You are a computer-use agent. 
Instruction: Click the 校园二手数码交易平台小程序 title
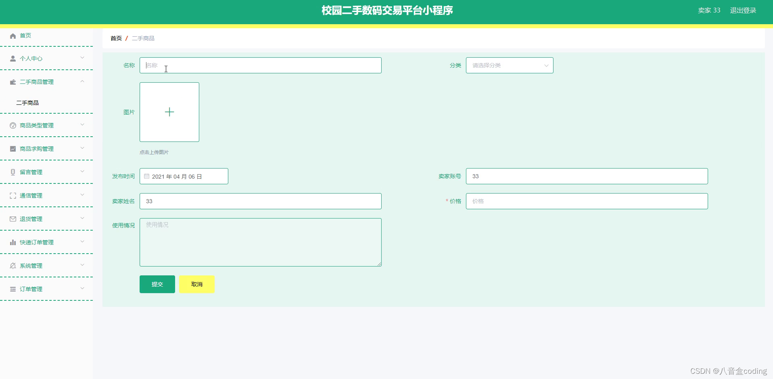pyautogui.click(x=387, y=10)
